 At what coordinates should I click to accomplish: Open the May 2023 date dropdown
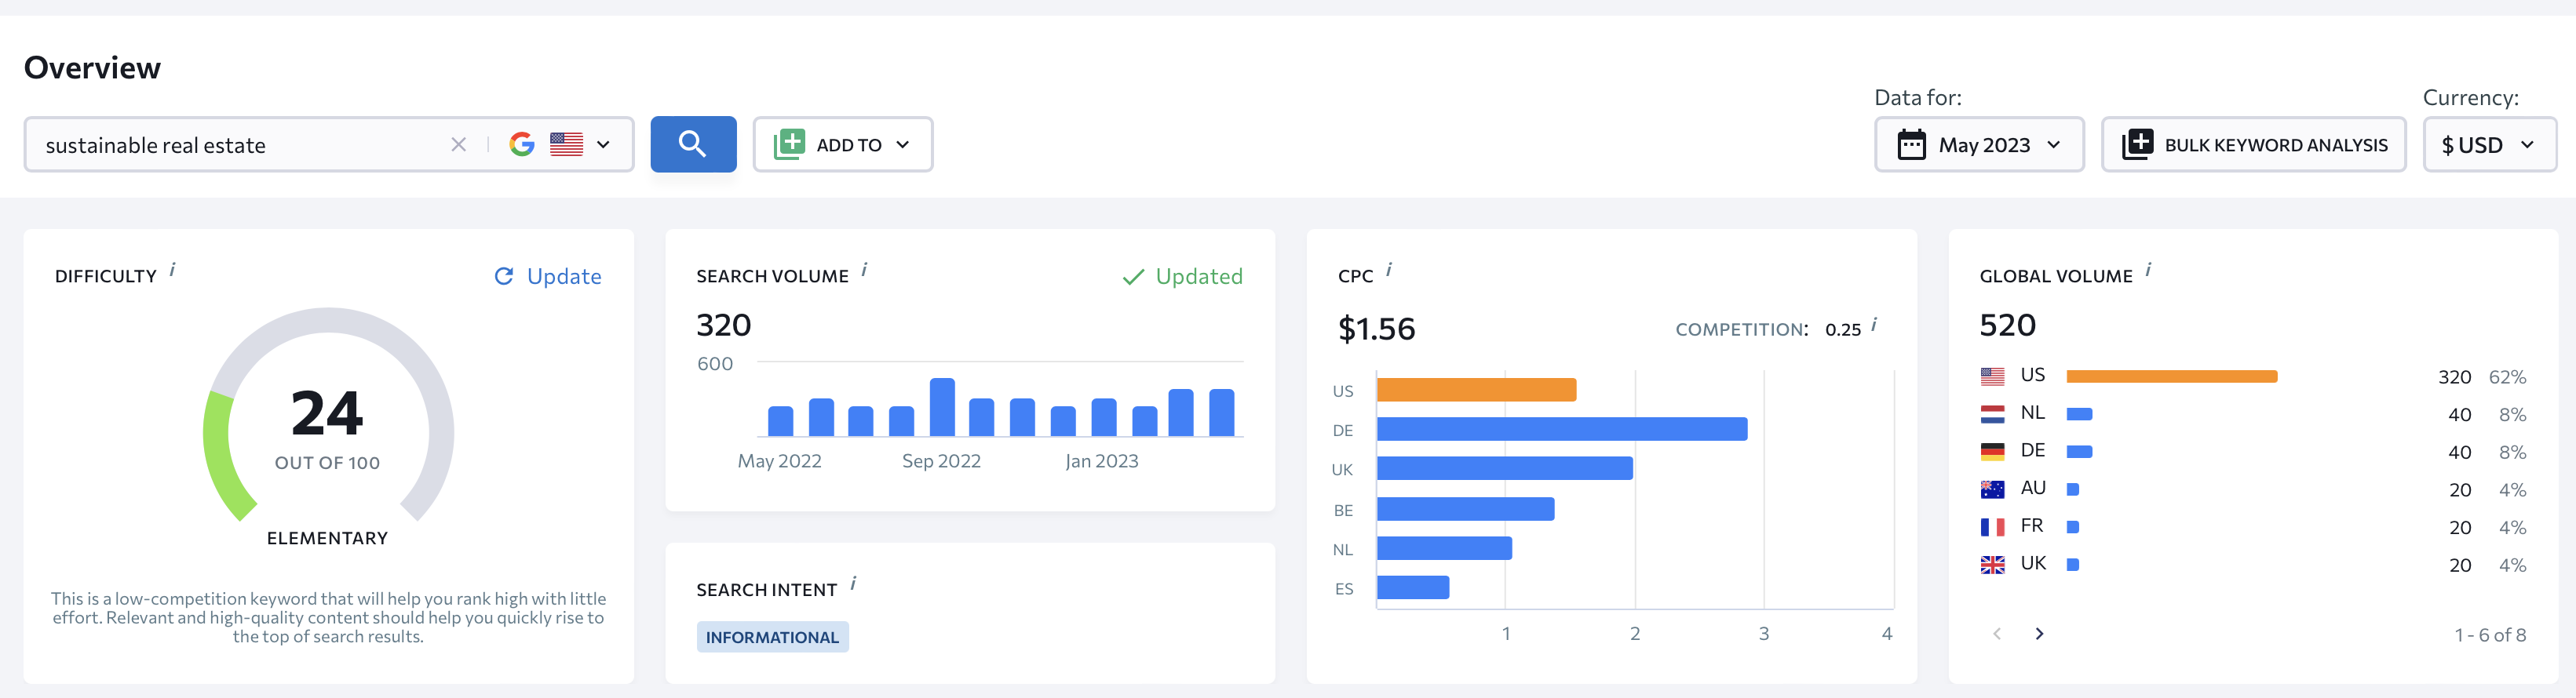click(x=1978, y=145)
